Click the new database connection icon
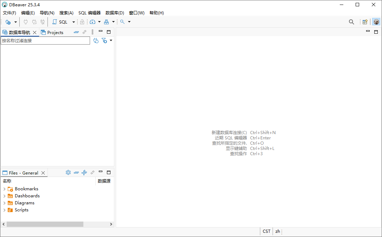 8,22
